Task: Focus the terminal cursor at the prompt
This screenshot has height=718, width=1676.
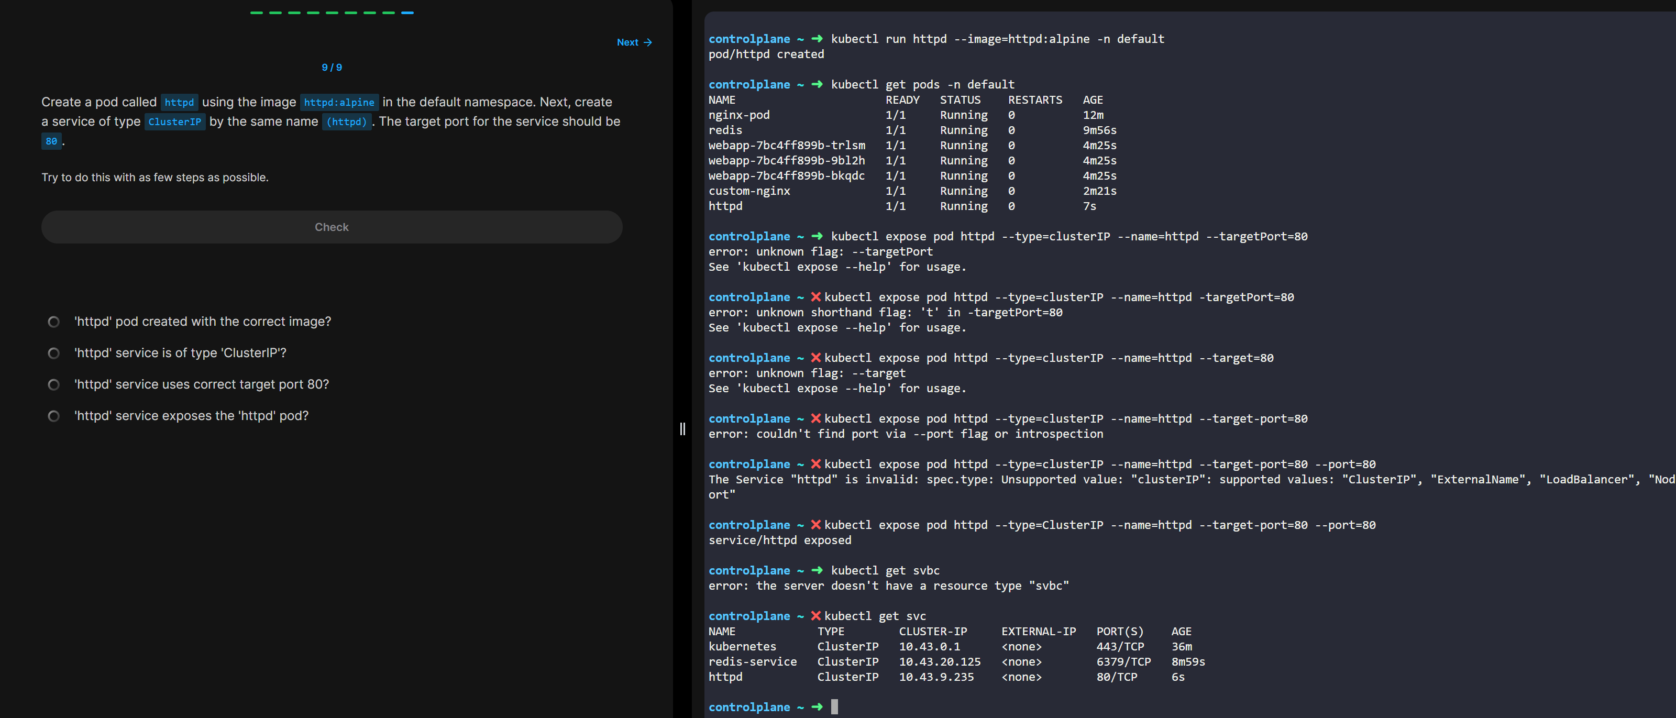Action: pos(835,706)
